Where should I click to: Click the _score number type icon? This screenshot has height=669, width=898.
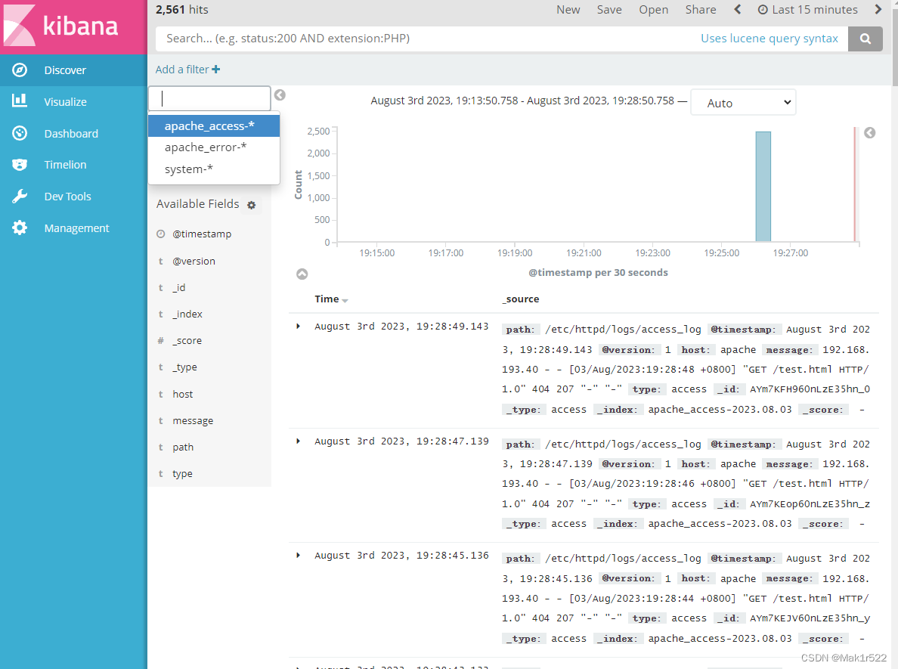coord(161,341)
